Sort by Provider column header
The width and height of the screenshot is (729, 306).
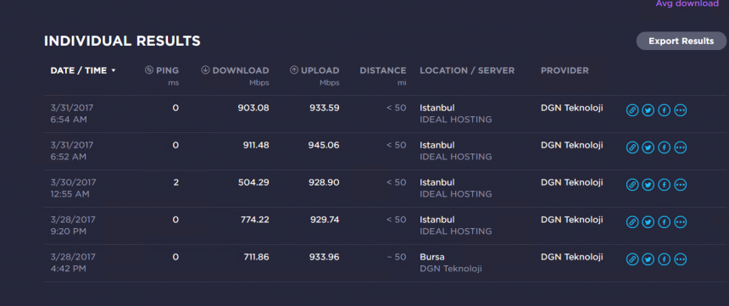[x=565, y=70]
